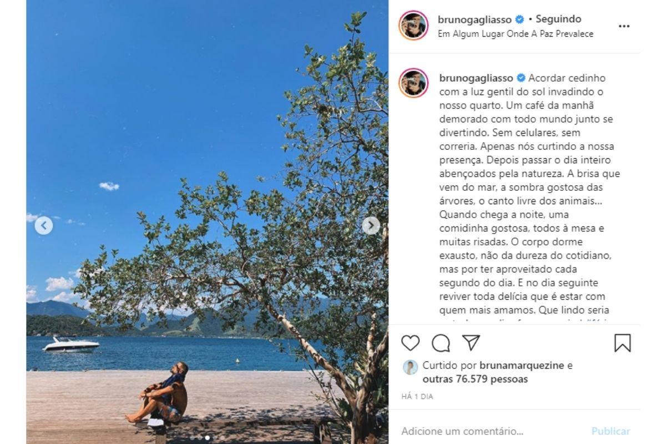Save post with bookmark icon
The image size is (666, 444).
click(623, 343)
